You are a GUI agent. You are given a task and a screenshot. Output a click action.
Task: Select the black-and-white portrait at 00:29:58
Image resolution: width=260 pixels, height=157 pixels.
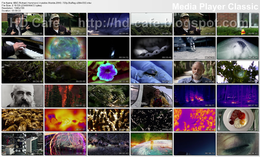(x=22, y=96)
